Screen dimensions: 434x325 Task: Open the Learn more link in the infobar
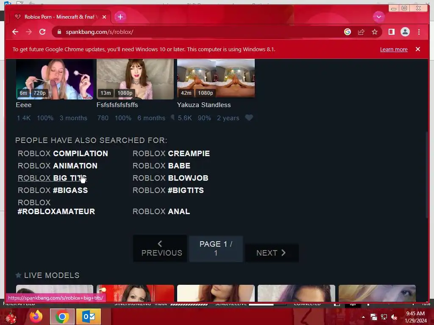[394, 49]
